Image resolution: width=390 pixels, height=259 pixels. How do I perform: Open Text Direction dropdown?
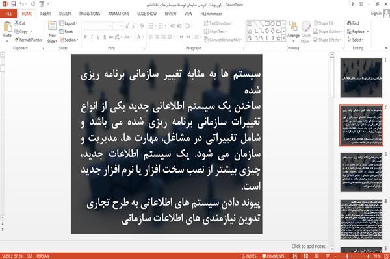(218, 23)
